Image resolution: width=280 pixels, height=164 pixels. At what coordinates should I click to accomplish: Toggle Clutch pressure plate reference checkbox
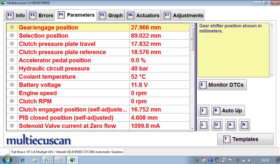click(x=12, y=52)
